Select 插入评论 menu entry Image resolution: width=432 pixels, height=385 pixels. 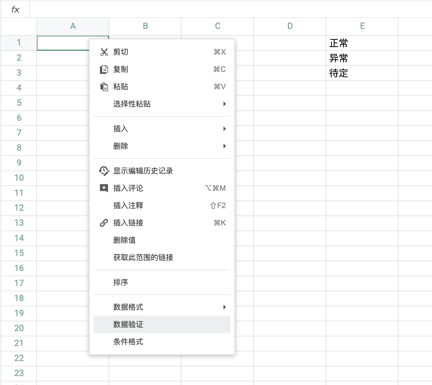(162, 188)
